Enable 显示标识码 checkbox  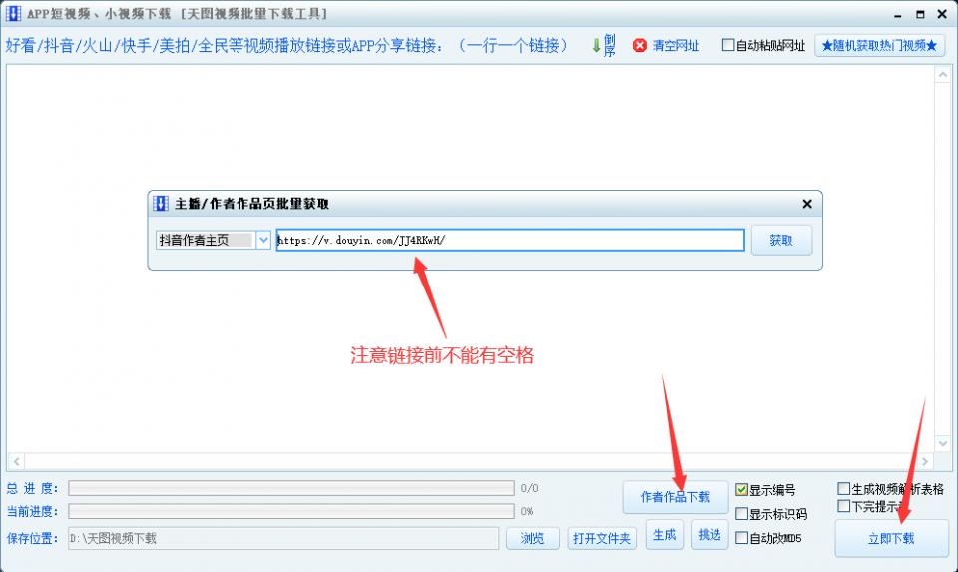pyautogui.click(x=741, y=513)
